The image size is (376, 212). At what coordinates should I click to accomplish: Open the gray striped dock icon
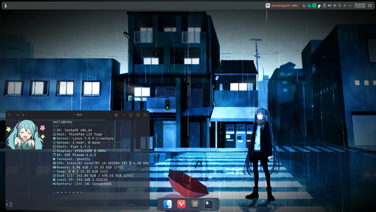click(195, 204)
